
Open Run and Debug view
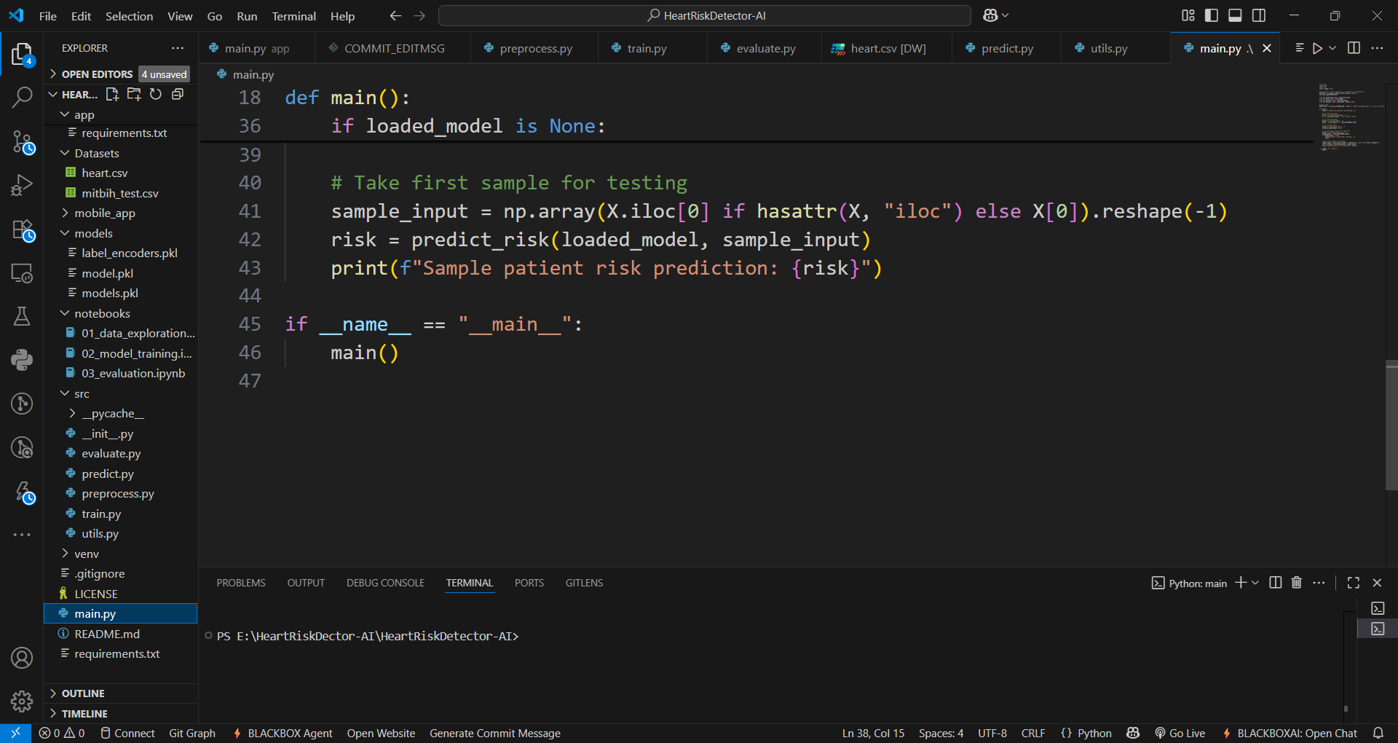(22, 185)
